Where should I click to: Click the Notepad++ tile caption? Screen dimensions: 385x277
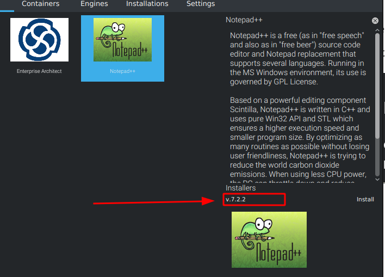(122, 71)
